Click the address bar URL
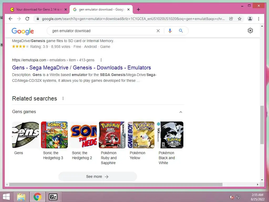Viewport: 269px width, 202px height. point(133,19)
